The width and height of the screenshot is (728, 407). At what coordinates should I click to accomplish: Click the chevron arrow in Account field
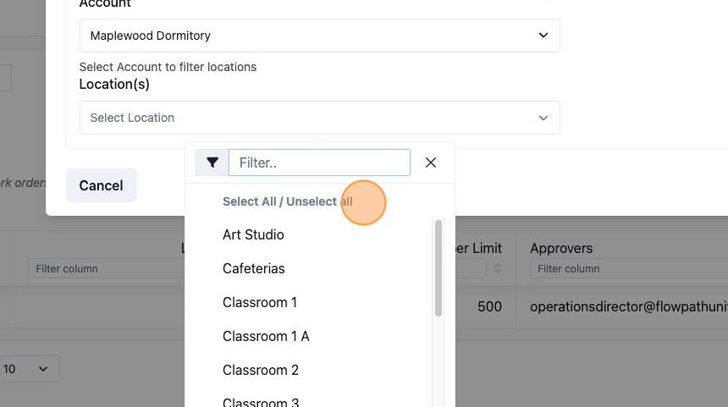click(543, 36)
